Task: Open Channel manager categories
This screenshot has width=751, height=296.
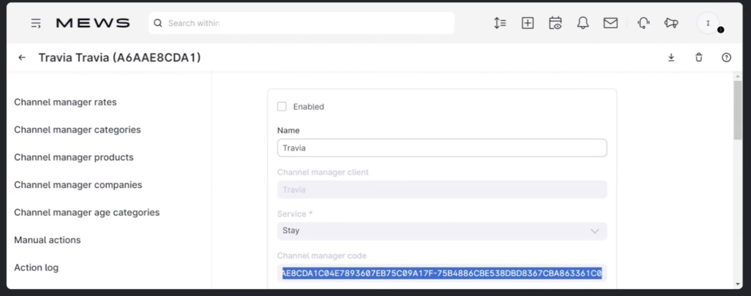Action: (77, 130)
